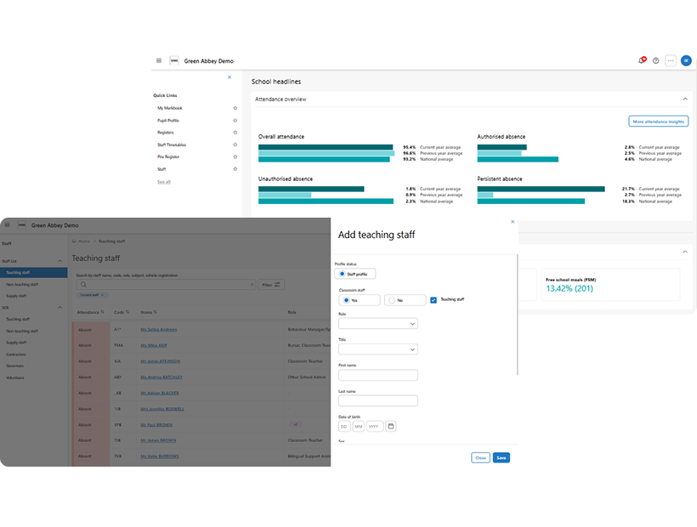Open Non-teaching staff under Staff List

click(x=20, y=285)
